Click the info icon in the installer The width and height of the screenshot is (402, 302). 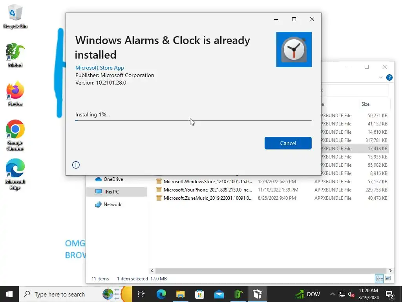click(x=76, y=165)
